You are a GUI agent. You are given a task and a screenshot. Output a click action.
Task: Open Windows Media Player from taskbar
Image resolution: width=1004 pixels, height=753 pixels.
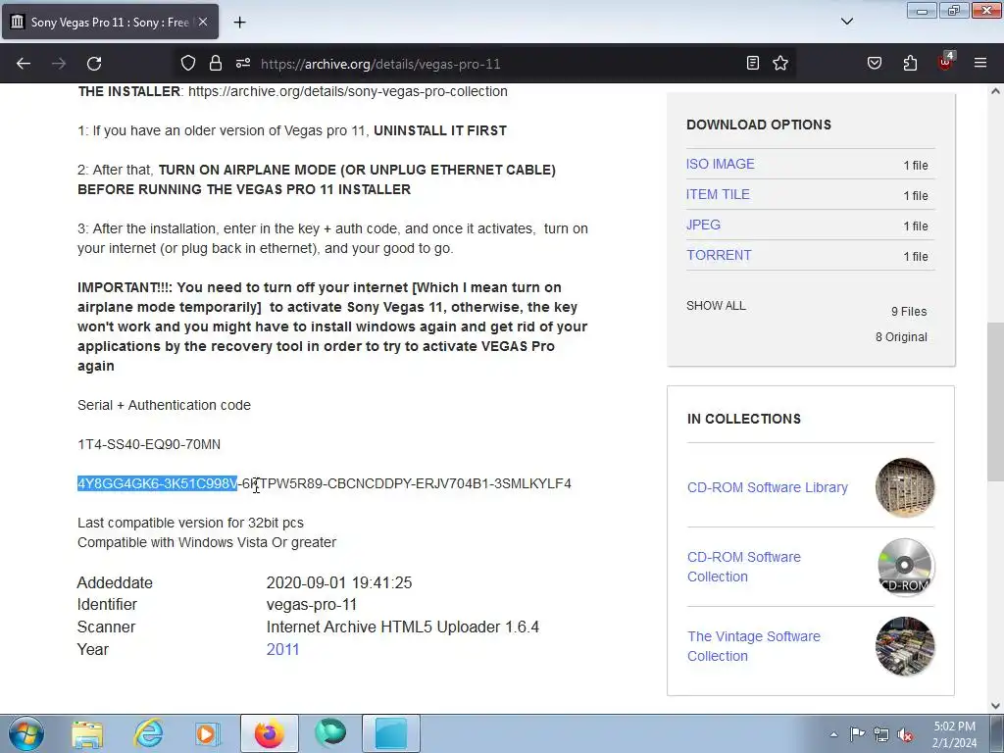tap(208, 733)
